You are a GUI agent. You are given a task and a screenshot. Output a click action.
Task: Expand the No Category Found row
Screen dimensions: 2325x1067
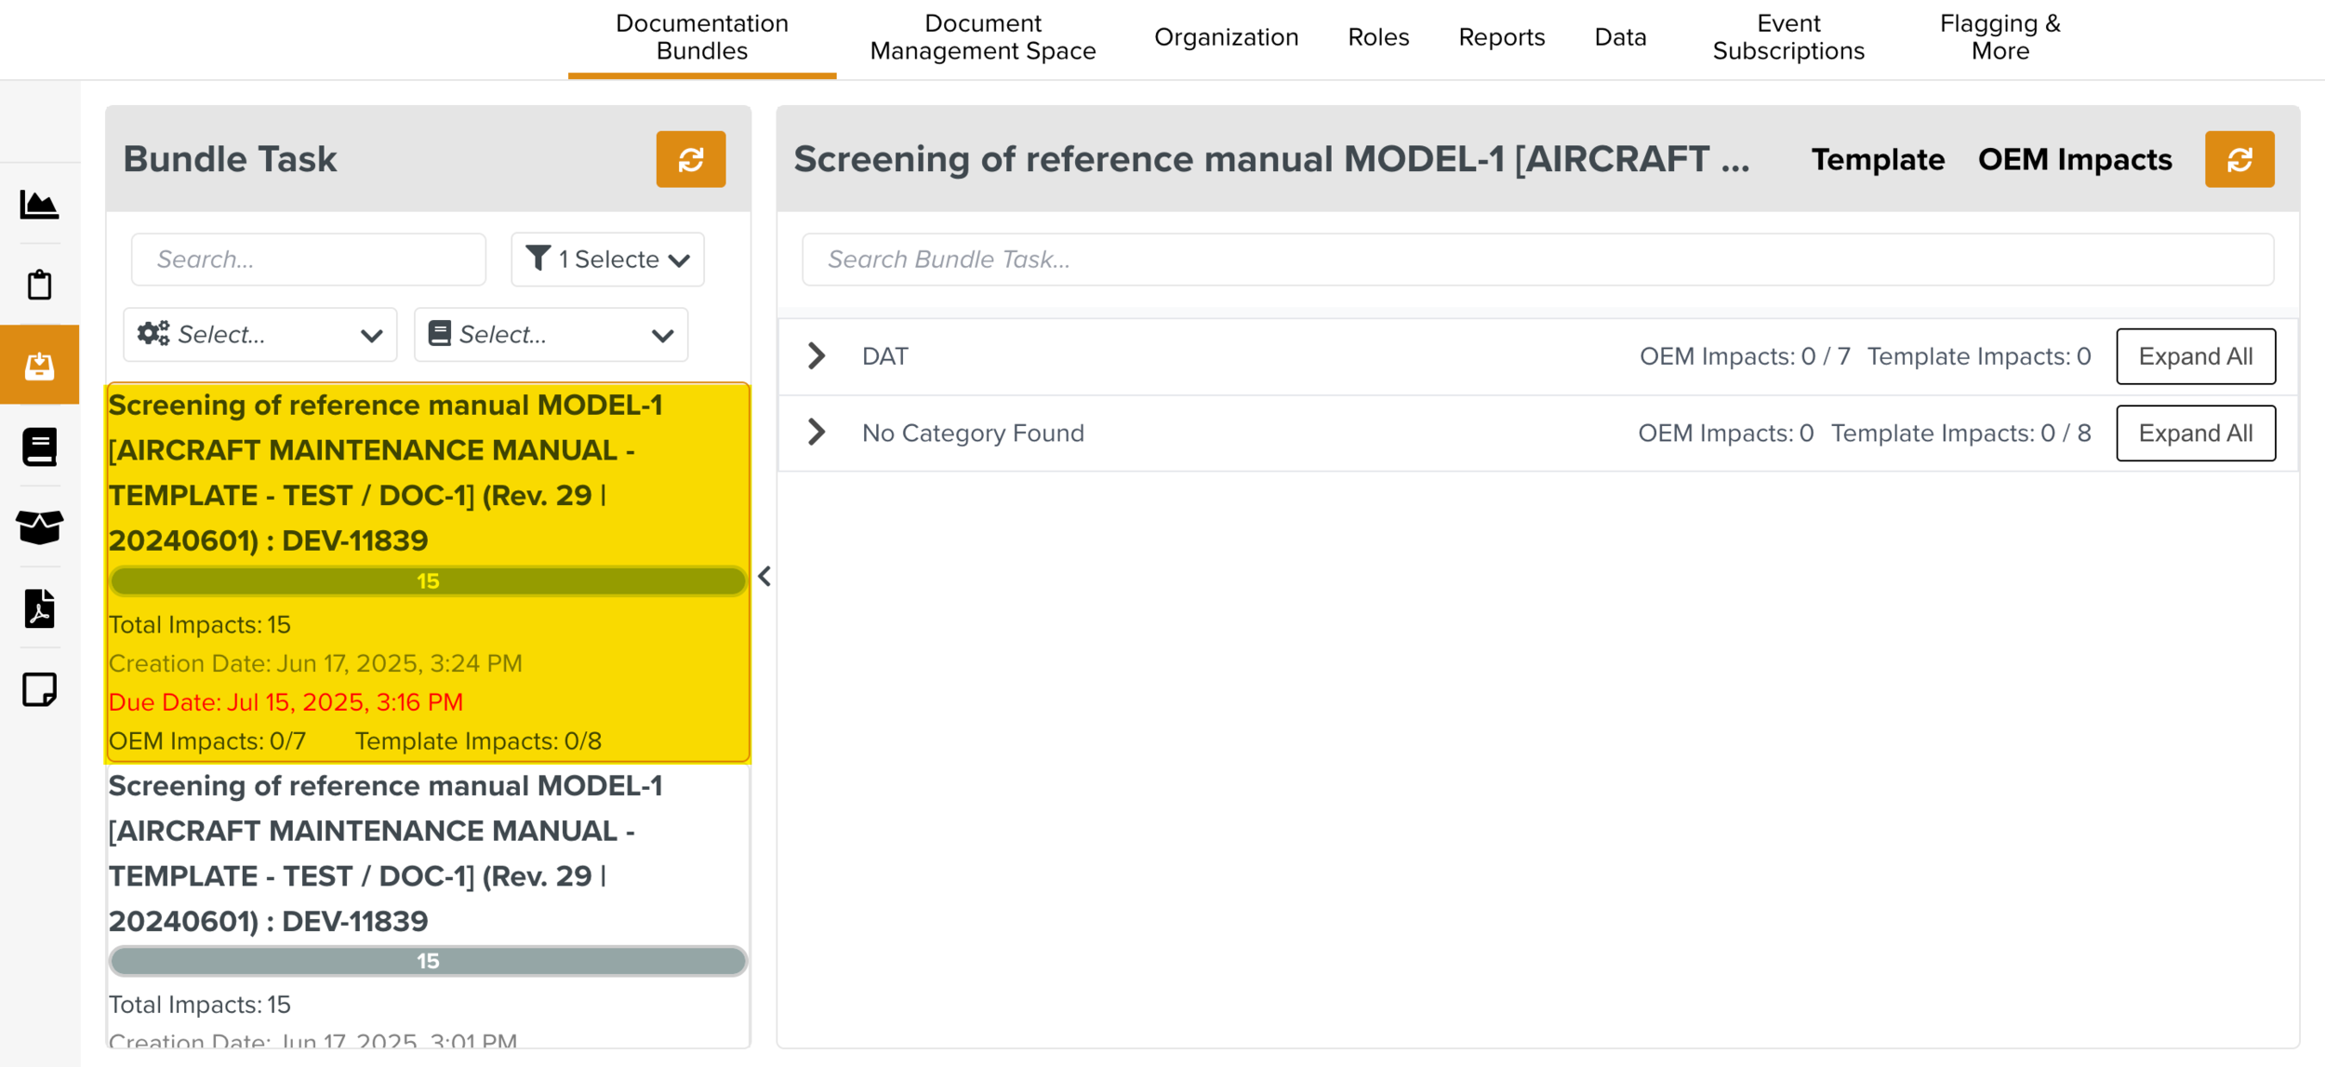pos(817,433)
